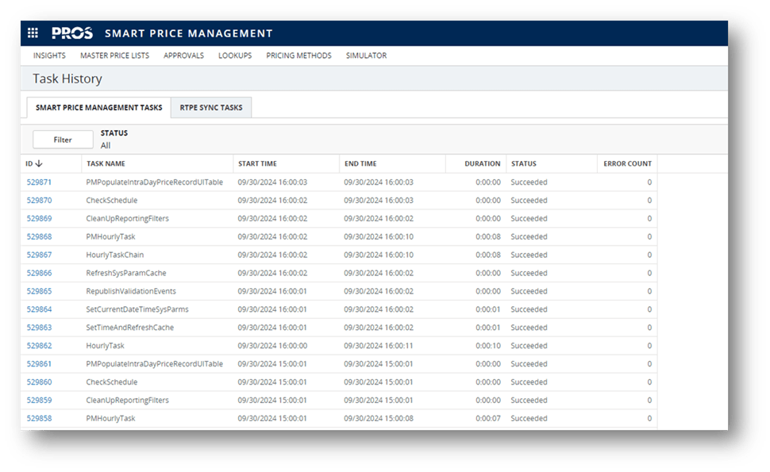Click duration 0:00:10 cell
The width and height of the screenshot is (770, 472).
(488, 345)
